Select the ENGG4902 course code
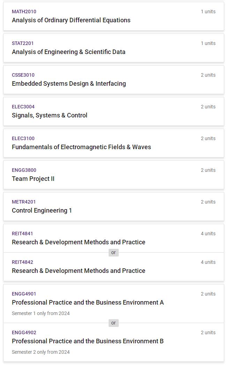The width and height of the screenshot is (227, 375). pos(24,333)
